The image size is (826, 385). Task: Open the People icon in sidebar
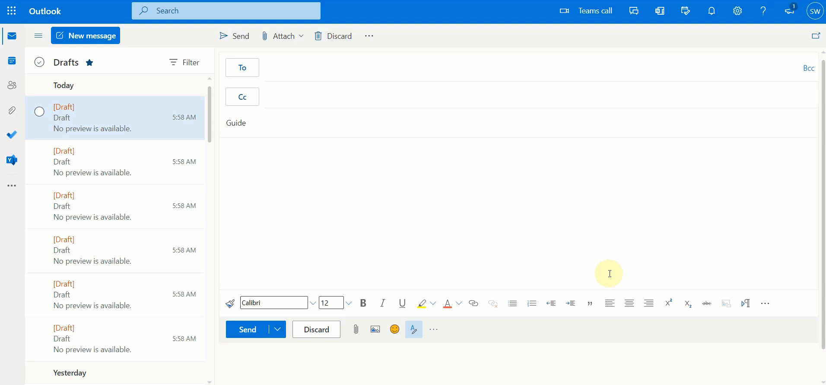[x=12, y=85]
